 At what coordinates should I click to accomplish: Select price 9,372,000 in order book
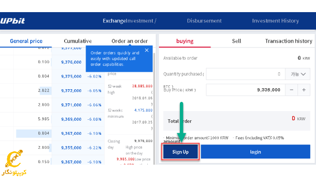(x=71, y=91)
